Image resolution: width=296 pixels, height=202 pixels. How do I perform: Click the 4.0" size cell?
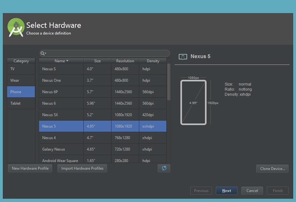click(98, 69)
